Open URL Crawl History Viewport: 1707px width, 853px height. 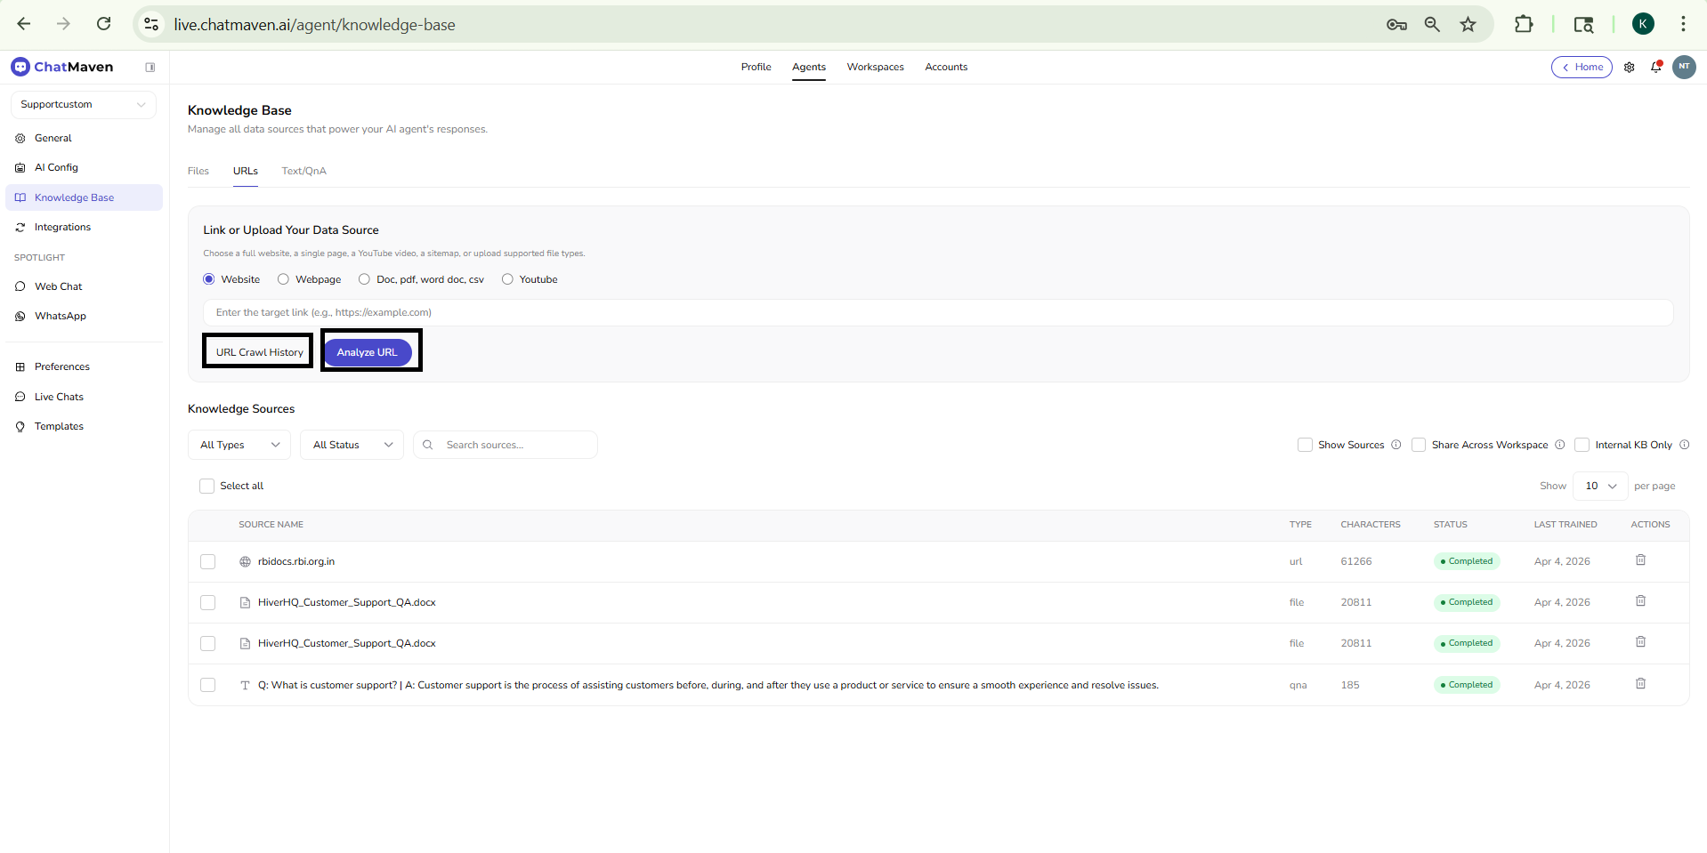(x=257, y=351)
